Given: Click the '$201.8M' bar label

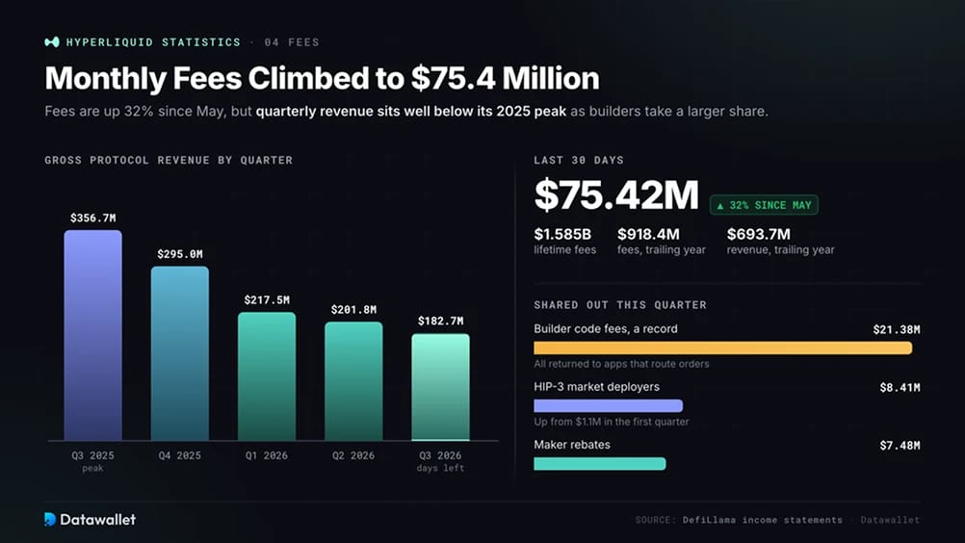Looking at the screenshot, I should click(x=353, y=309).
